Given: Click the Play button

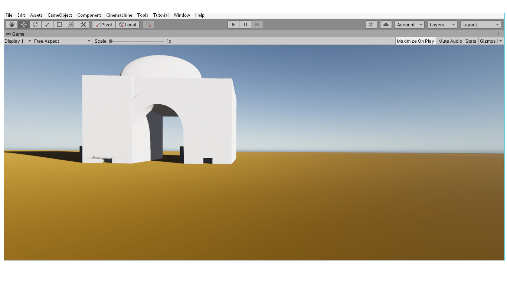Looking at the screenshot, I should [x=233, y=24].
